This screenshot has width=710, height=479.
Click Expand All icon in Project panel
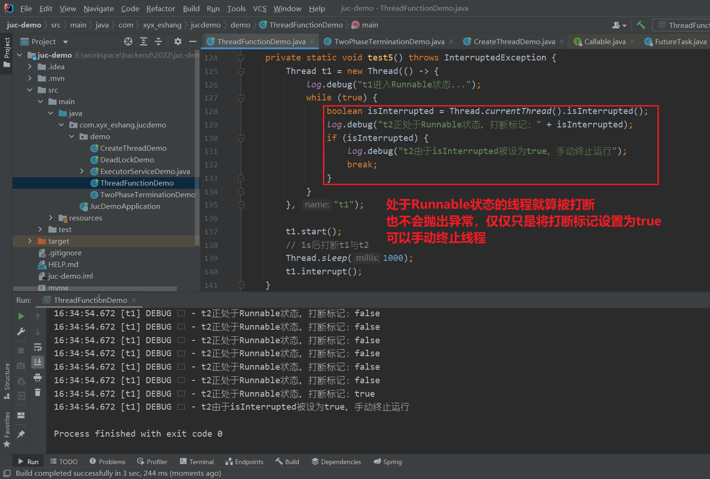coord(144,41)
